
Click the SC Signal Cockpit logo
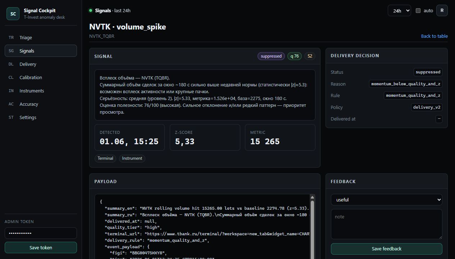pos(13,14)
